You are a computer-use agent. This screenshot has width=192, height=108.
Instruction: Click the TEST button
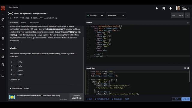pos(176,99)
